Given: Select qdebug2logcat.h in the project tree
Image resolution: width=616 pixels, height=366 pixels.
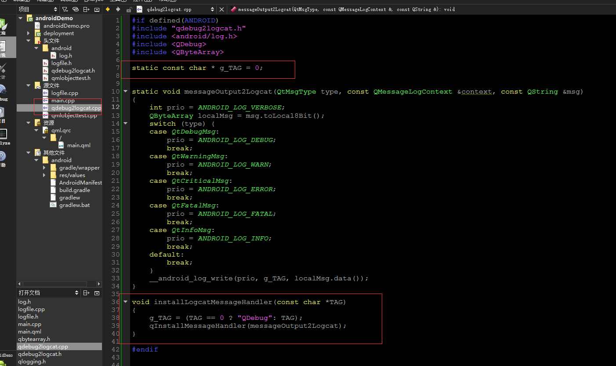Looking at the screenshot, I should click(x=73, y=70).
